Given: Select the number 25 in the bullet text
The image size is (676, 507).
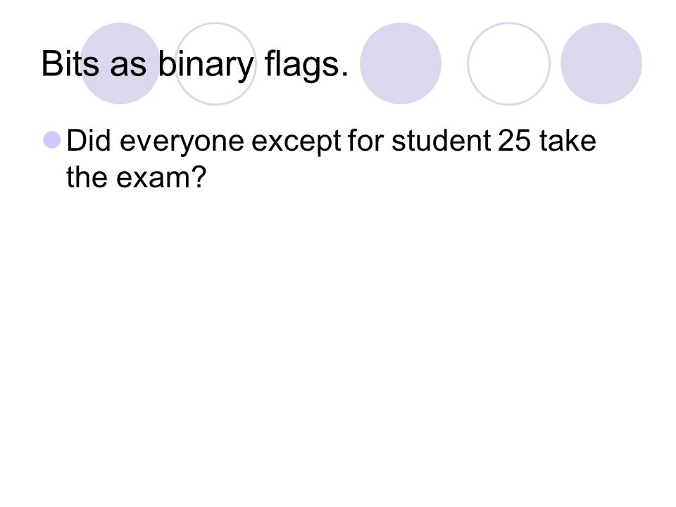Looking at the screenshot, I should pos(514,141).
